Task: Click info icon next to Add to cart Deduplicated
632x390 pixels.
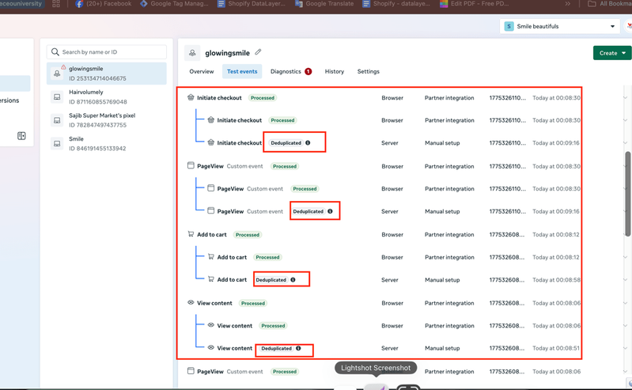Action: coord(293,279)
